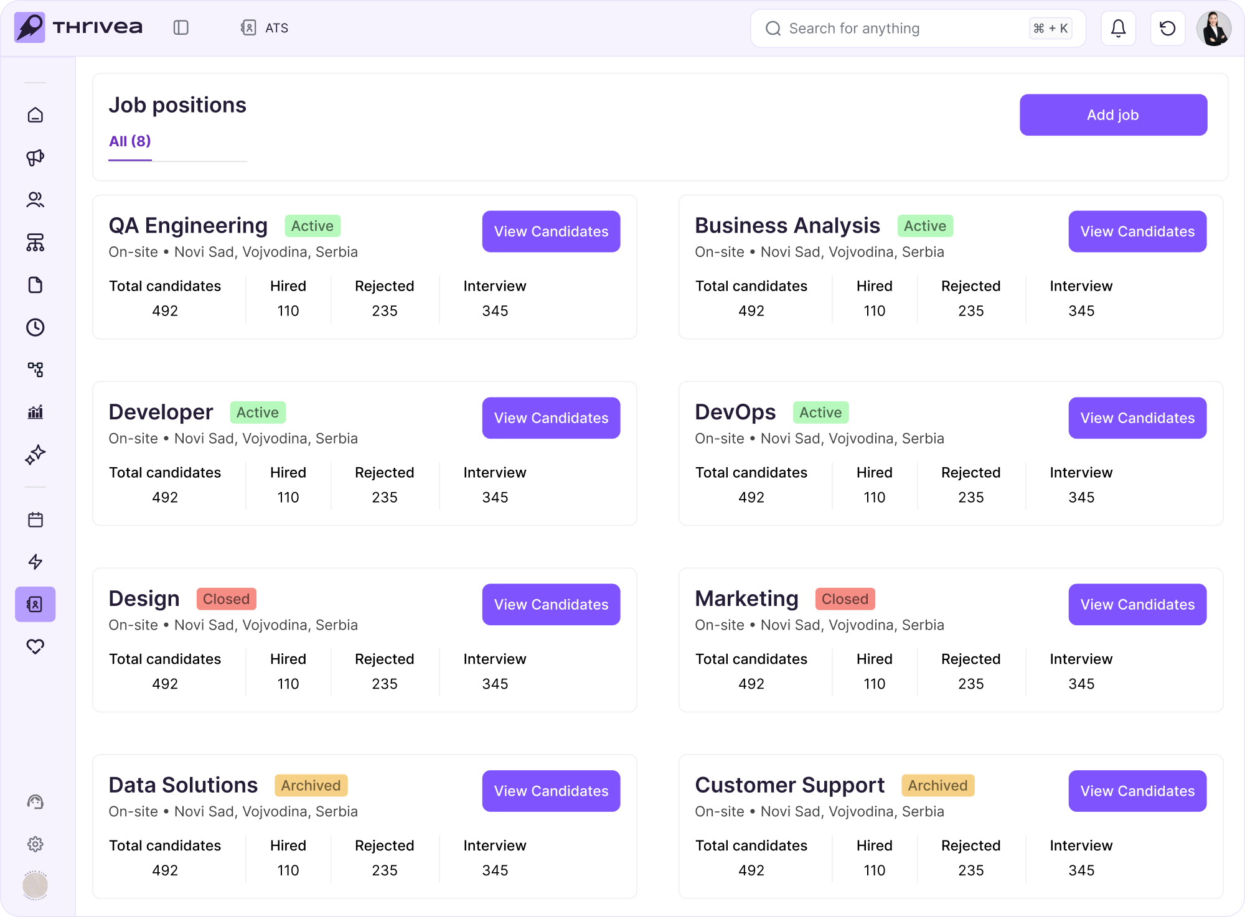Click the Active badge on QA Engineering

point(312,226)
